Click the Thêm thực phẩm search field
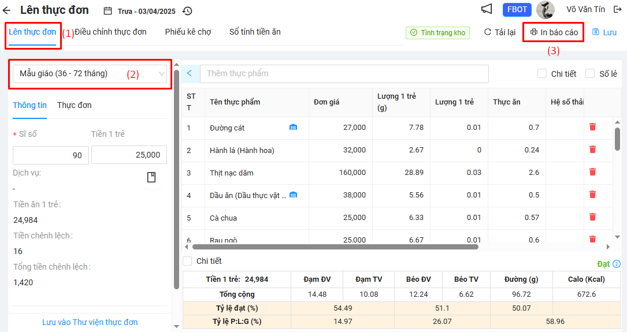Viewport: 627px width, 332px height. pyautogui.click(x=344, y=73)
